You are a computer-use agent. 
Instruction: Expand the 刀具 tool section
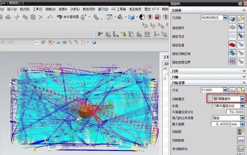click(244, 71)
